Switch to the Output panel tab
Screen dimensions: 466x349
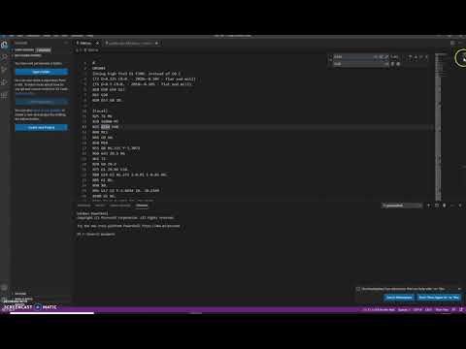point(100,206)
